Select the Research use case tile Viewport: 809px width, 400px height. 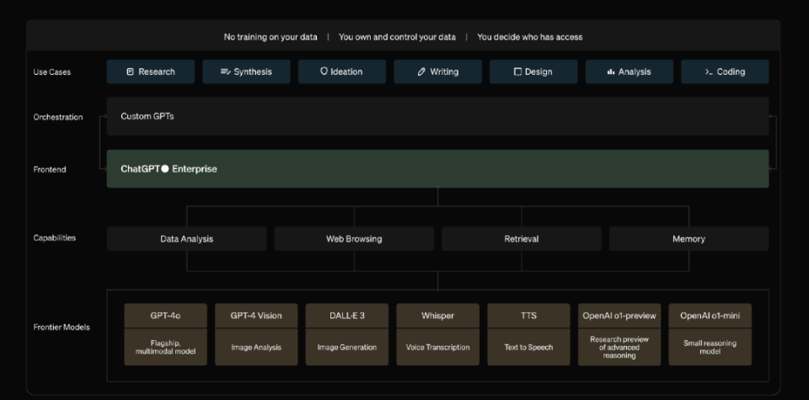tap(151, 72)
